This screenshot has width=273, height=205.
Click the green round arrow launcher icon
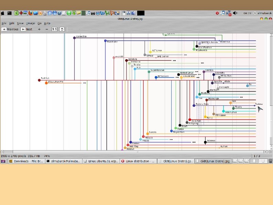click(x=69, y=13)
